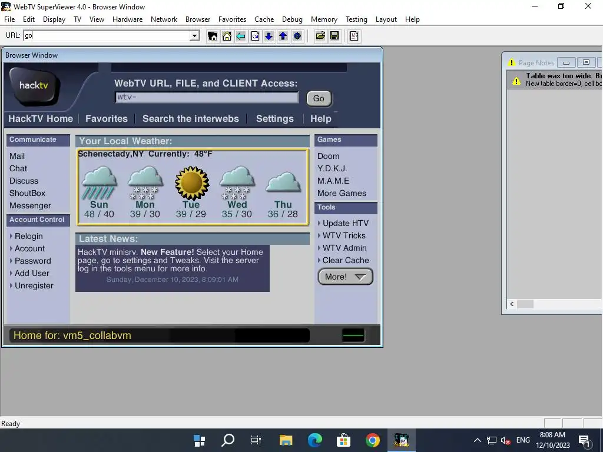Open the Hardware menu

127,19
